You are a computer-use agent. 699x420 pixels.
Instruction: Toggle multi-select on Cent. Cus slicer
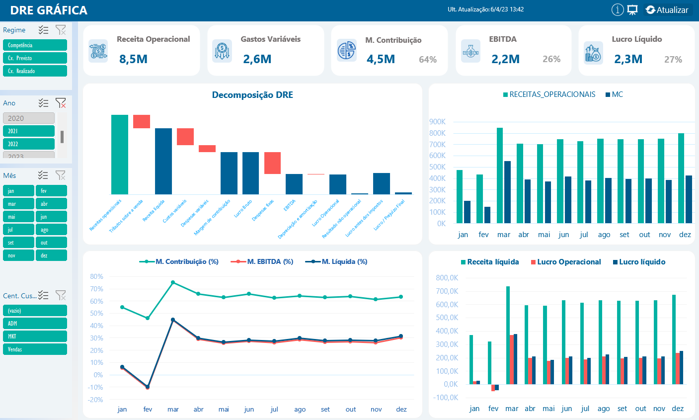[44, 295]
